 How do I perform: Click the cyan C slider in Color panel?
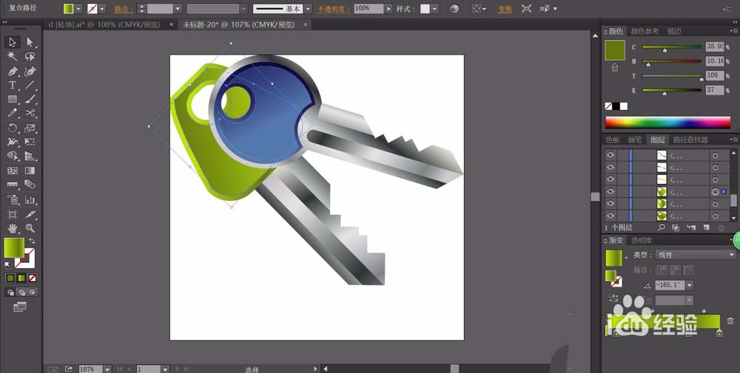(672, 47)
